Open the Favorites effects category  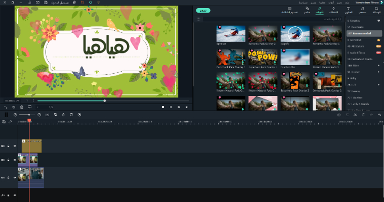[x=356, y=21]
